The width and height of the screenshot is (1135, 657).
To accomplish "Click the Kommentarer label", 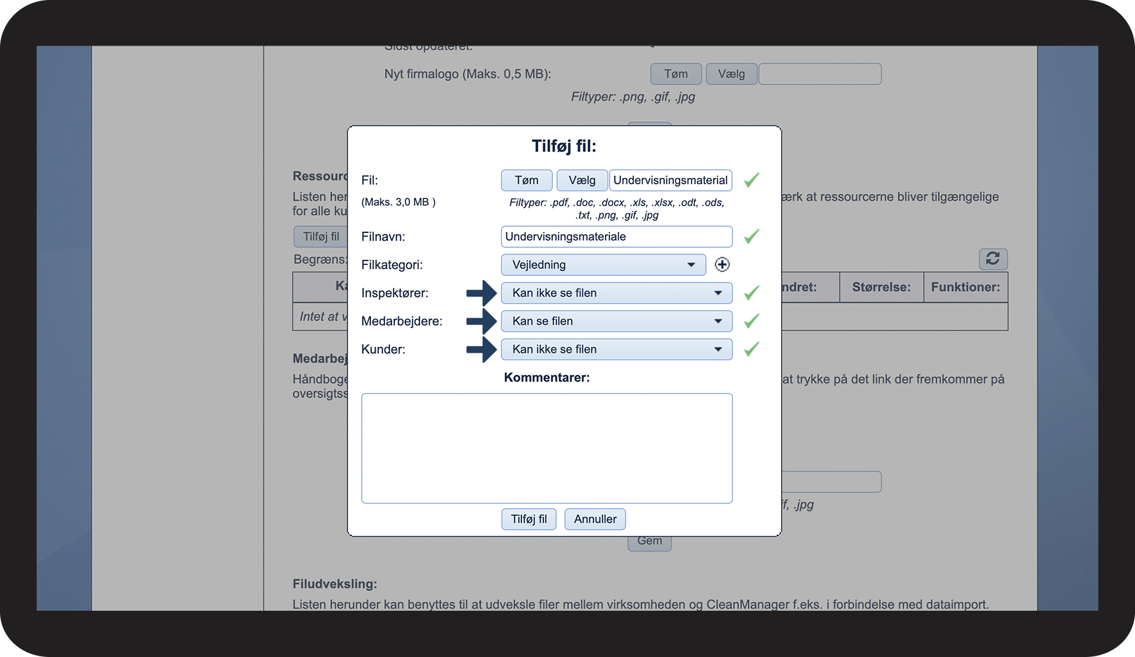I will (547, 378).
